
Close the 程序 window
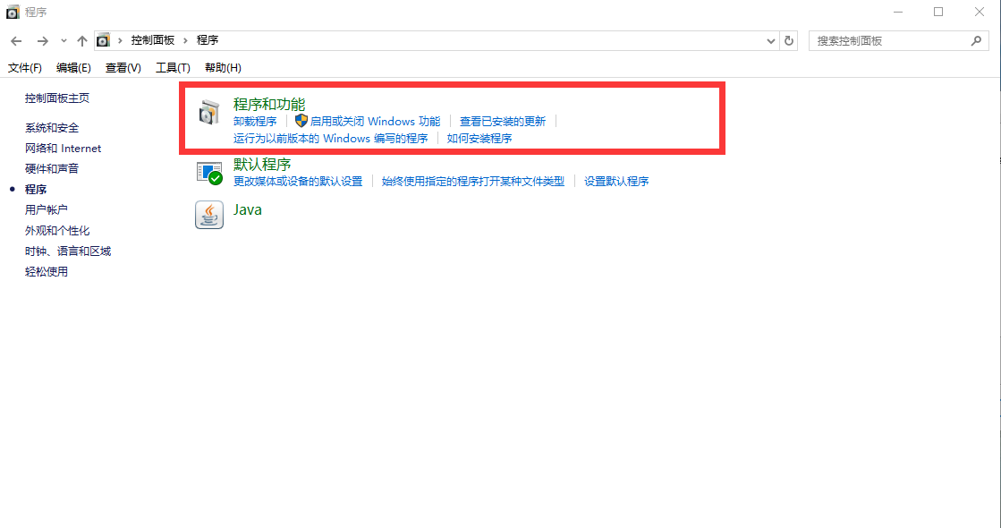pos(980,13)
